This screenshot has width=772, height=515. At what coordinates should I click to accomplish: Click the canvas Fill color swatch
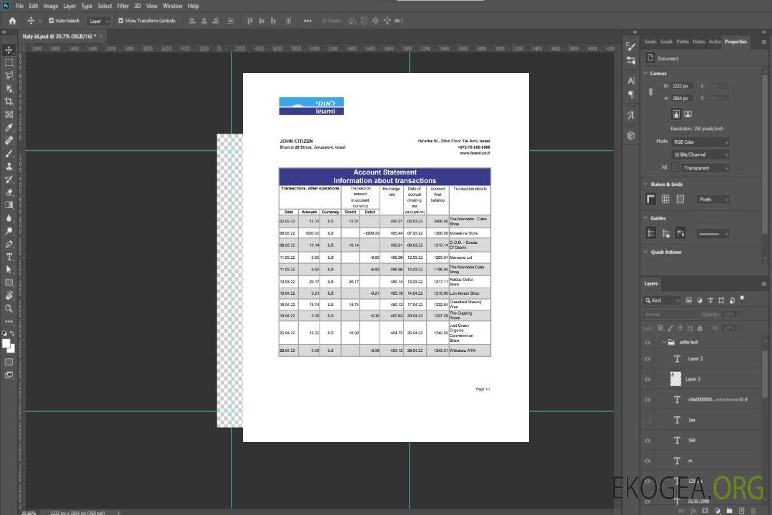click(x=675, y=167)
